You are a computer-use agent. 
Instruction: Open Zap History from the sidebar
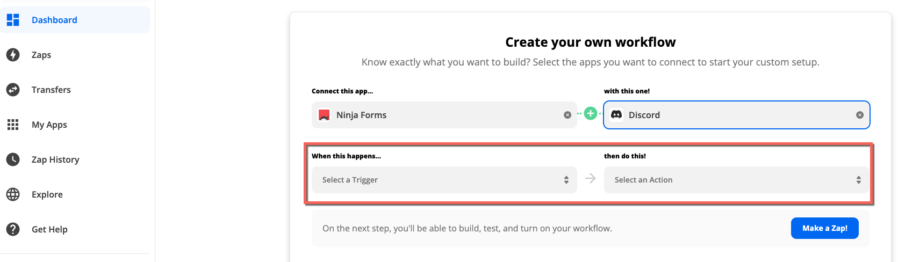click(x=55, y=159)
